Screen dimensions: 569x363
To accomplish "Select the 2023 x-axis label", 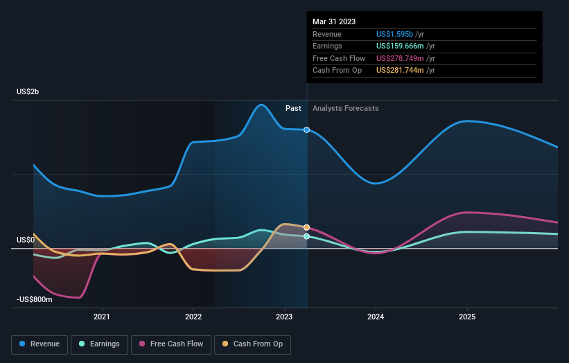I will pos(284,317).
